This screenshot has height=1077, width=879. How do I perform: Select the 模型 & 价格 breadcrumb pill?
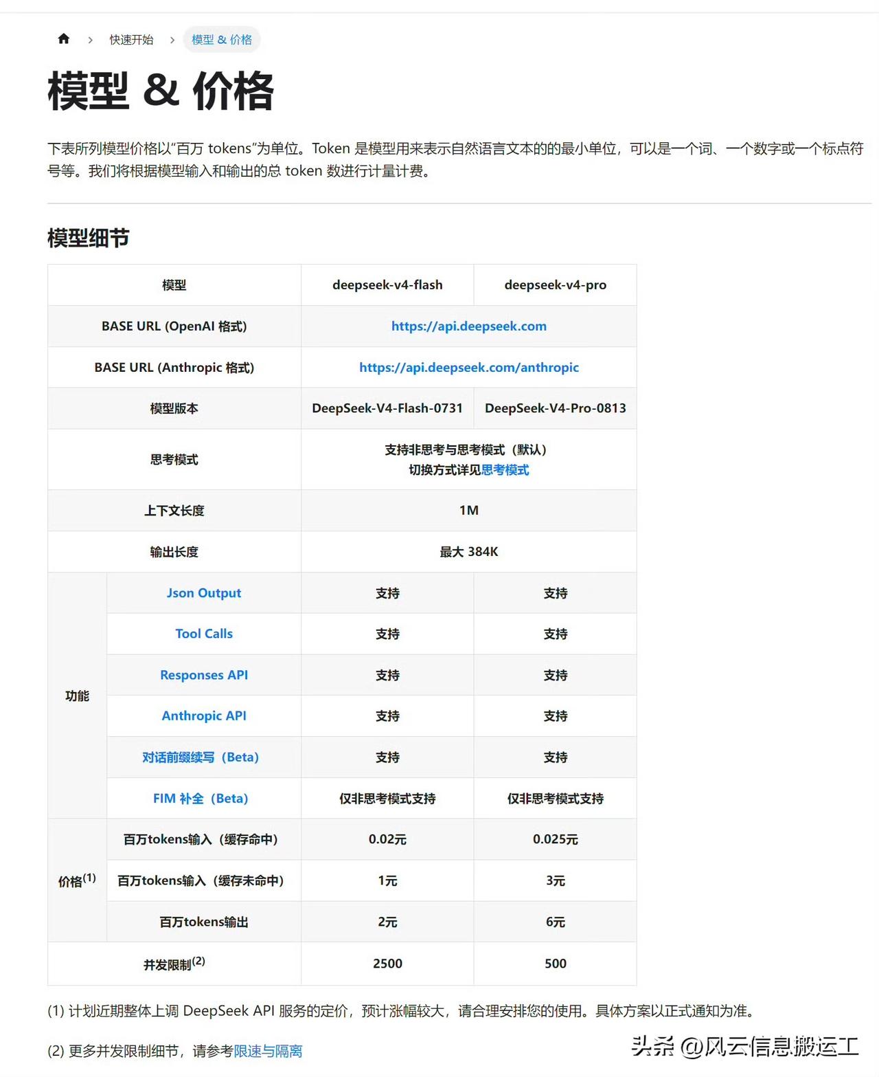(x=222, y=40)
